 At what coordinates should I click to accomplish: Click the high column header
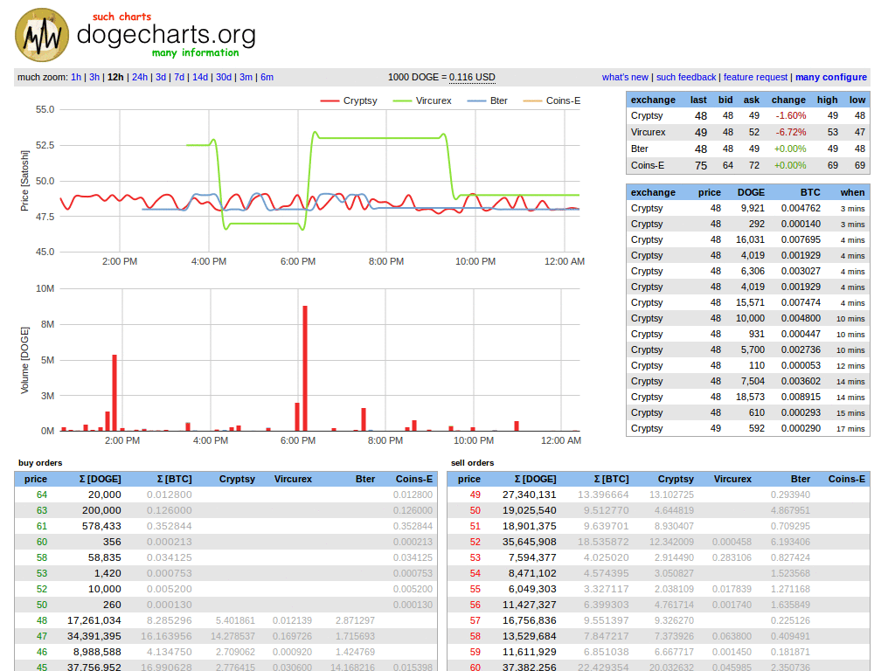point(827,100)
